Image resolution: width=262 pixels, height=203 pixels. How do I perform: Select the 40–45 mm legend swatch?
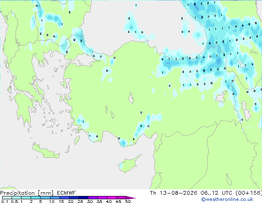point(112,198)
